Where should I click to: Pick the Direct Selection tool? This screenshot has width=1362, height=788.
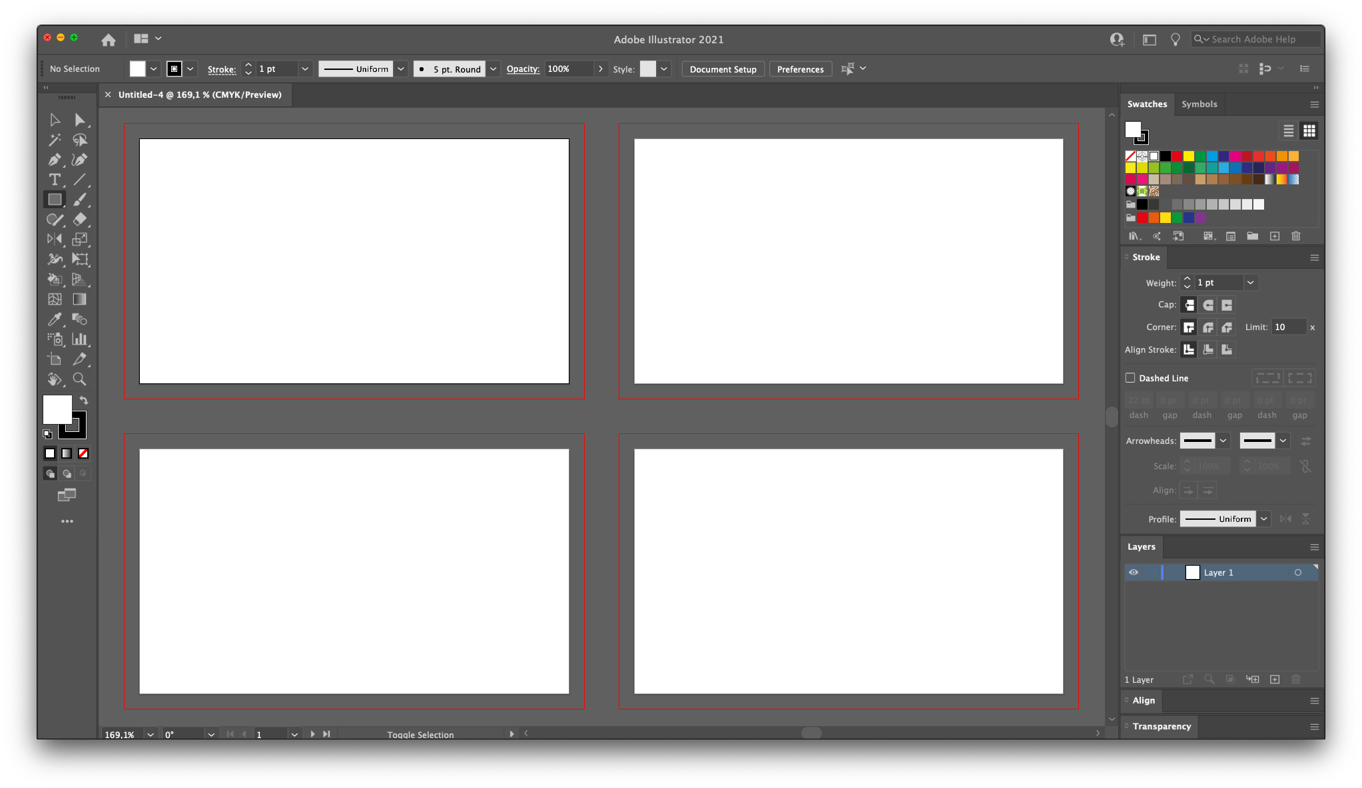[79, 120]
